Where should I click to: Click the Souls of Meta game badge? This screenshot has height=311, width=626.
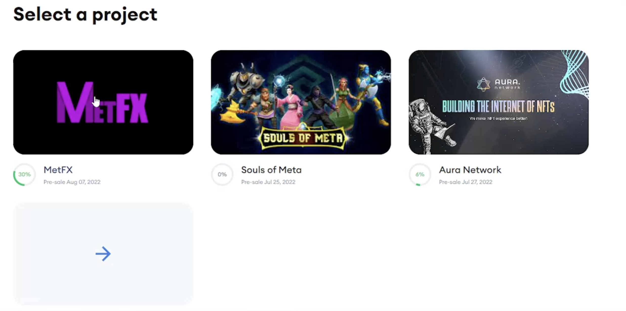tap(303, 138)
